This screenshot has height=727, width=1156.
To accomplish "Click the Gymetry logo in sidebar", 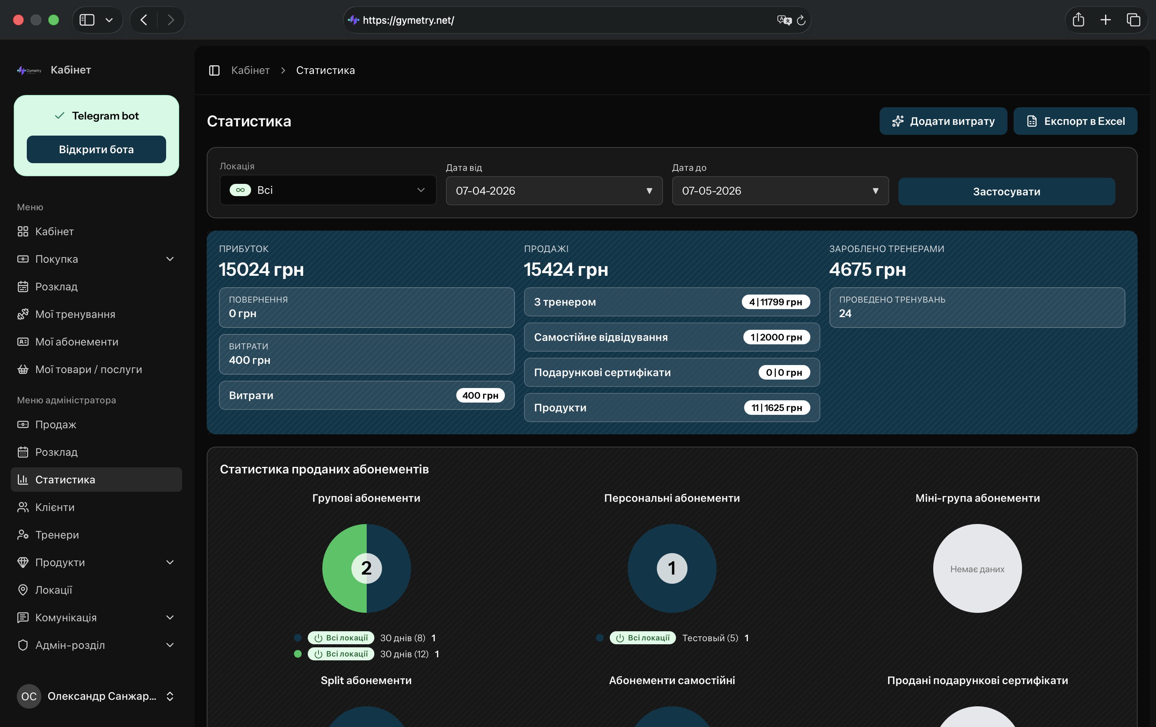I will pos(29,70).
